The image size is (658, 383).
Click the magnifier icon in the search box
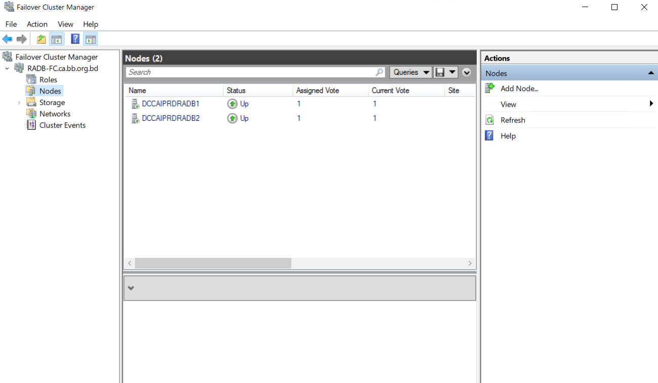[x=380, y=72]
